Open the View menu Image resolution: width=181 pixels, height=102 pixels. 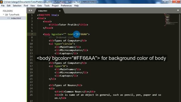coord(33,6)
